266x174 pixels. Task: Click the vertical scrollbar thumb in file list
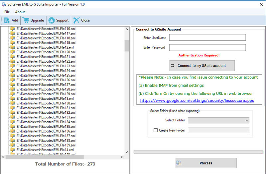[x=127, y=46]
